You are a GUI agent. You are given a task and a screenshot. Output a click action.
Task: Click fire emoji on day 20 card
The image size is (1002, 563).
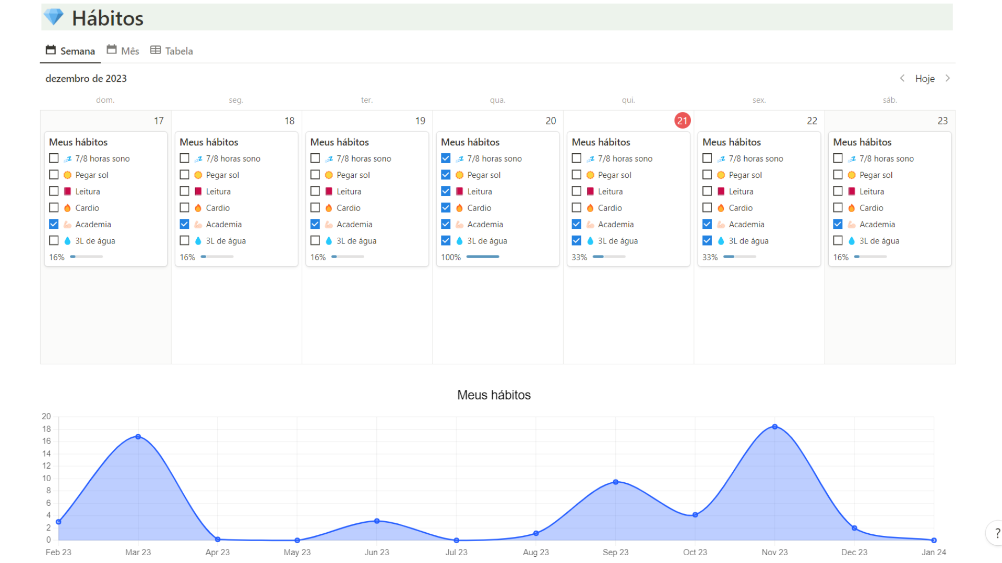tap(459, 208)
